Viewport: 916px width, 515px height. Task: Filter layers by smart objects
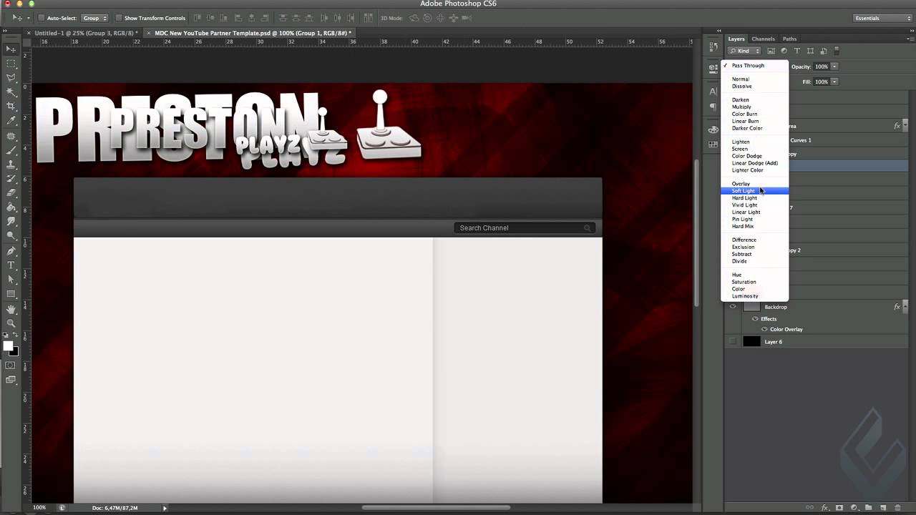pos(824,51)
